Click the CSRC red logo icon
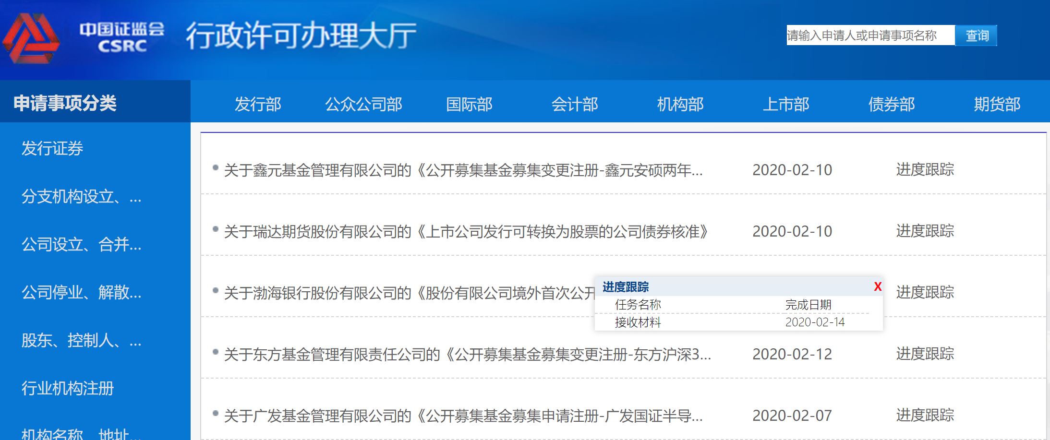 31,38
